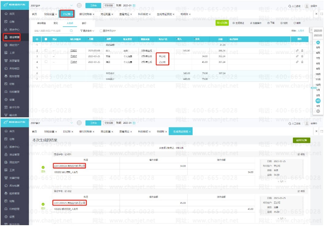Viewport: 326px width, 227px height.
Task: Tick the checkbox of the 2023-03-08 收入 row
Action: (46, 50)
